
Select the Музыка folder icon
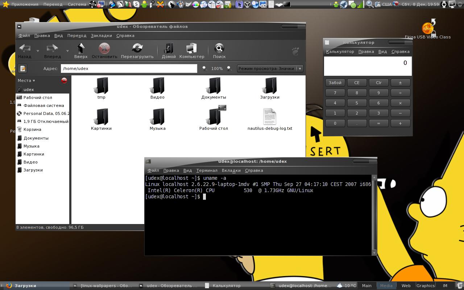(x=157, y=117)
